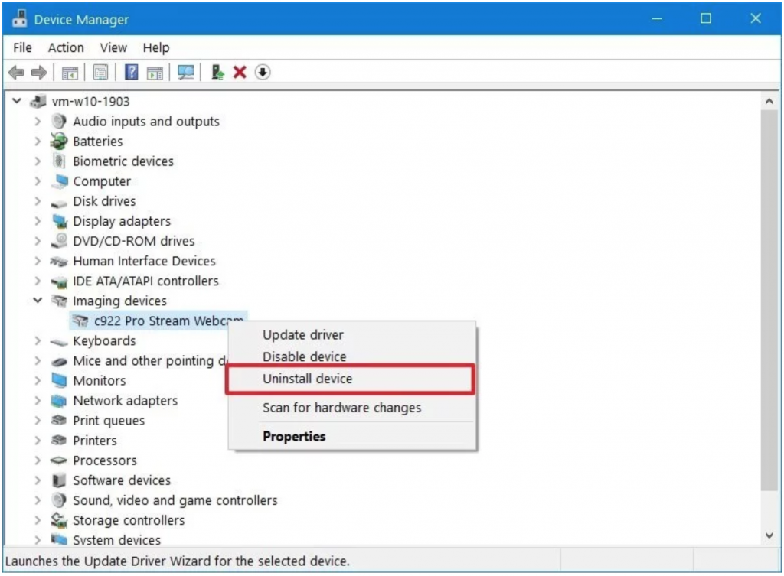Click the scrollbar up arrow
This screenshot has width=784, height=576.
point(769,102)
